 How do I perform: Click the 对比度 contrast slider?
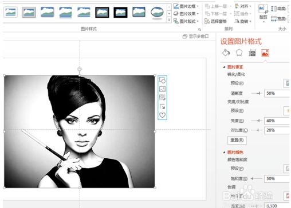(257, 130)
